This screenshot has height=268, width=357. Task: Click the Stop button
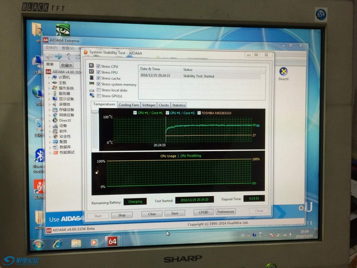(x=122, y=215)
